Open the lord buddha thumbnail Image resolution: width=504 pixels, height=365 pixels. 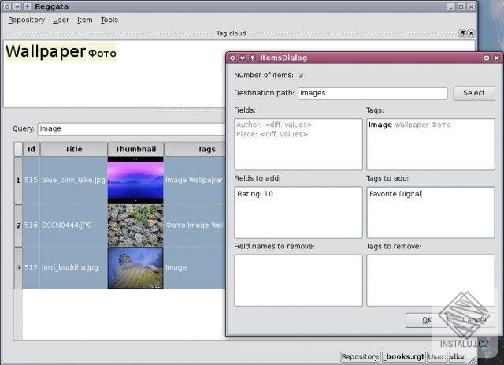point(135,268)
